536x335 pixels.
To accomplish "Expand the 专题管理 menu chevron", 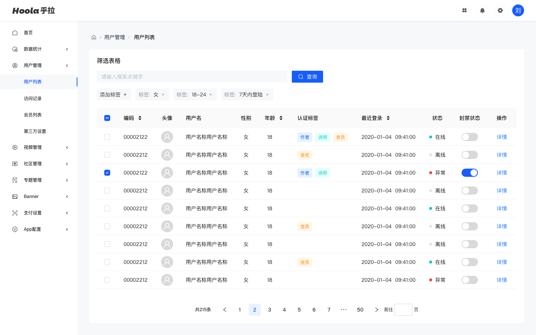I will click(x=67, y=180).
